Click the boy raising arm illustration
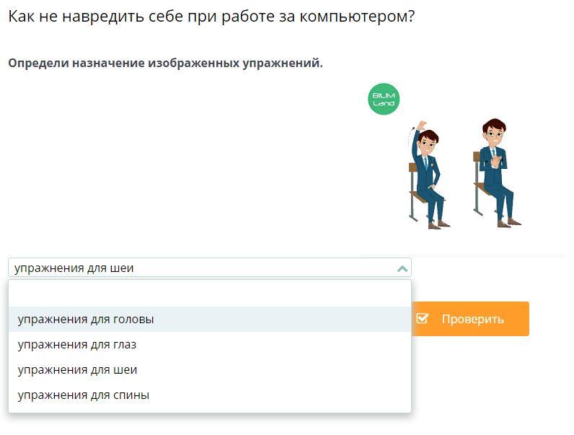Screen dimensions: 574x435 (x=428, y=175)
